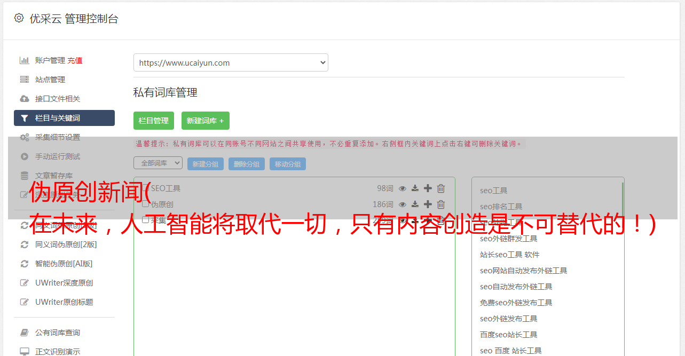Viewport: 685px width, 356px height.
Task: Open the https://www.ucaiyun.com site dropdown
Action: 231,62
